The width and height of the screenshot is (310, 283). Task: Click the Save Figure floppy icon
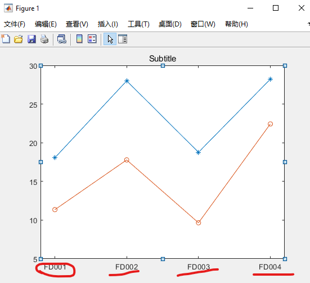[32, 39]
